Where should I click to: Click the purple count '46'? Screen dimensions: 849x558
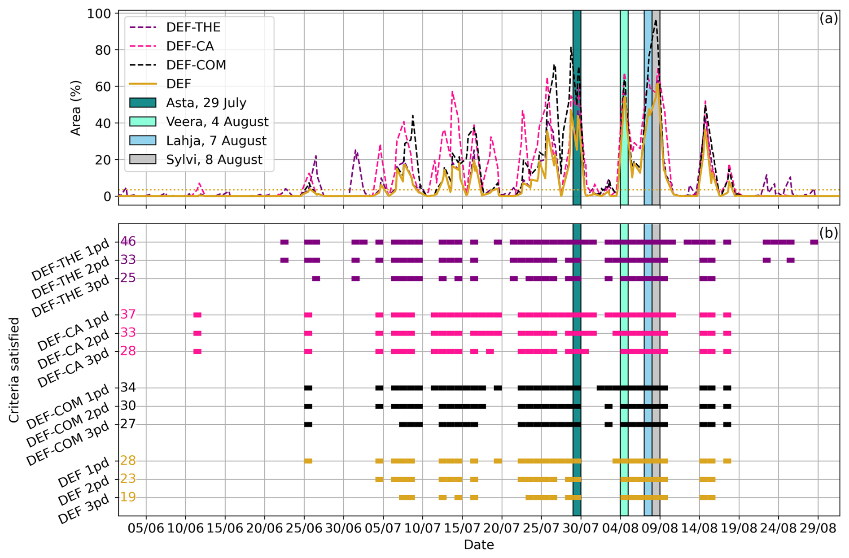(128, 242)
